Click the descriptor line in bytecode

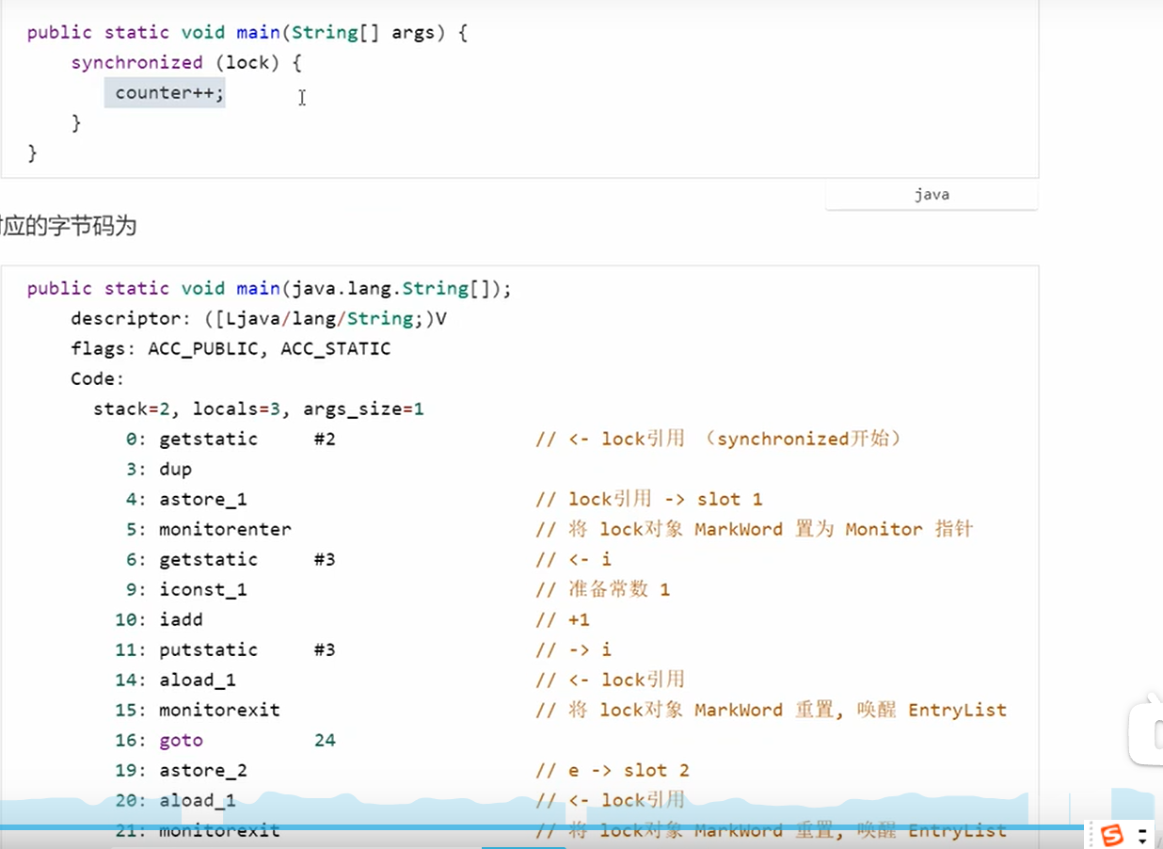pos(258,318)
